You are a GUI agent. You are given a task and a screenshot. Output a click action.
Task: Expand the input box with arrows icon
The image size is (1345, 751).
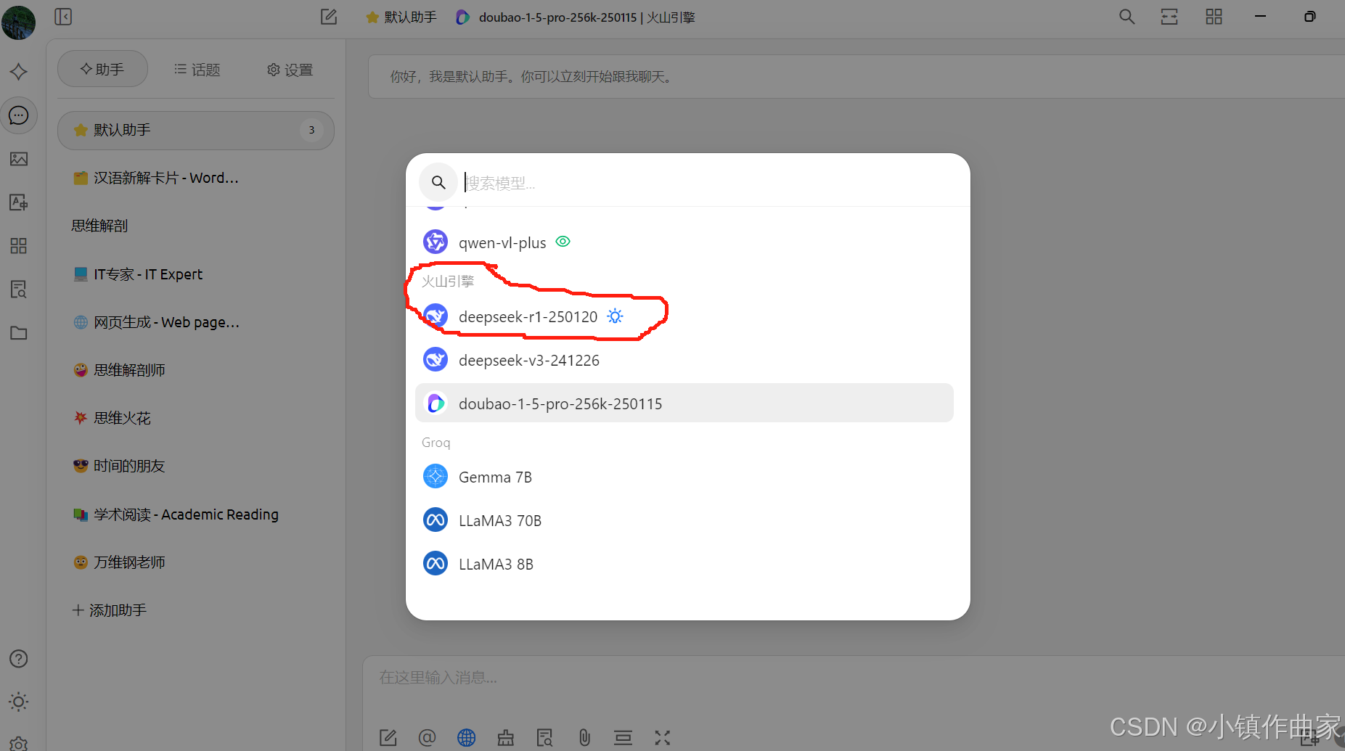663,738
